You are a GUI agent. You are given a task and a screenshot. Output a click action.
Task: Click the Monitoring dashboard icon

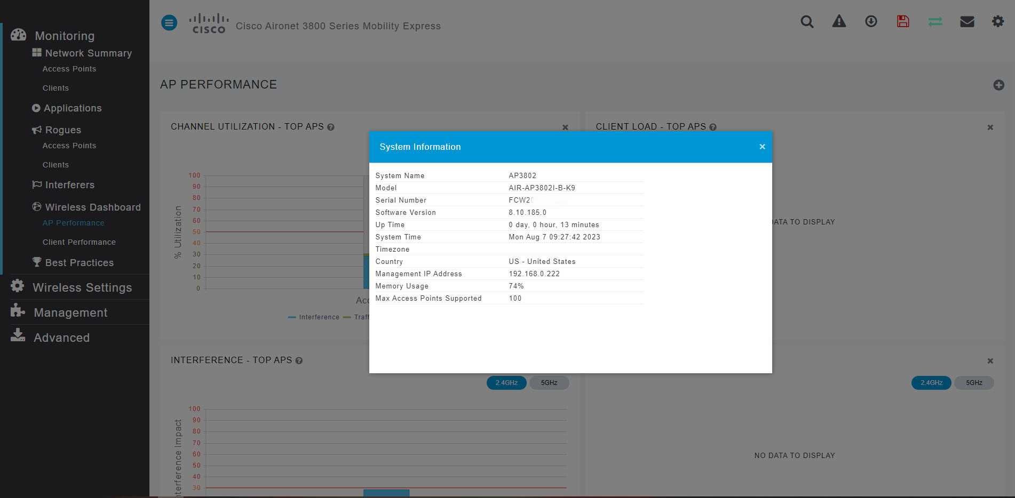(x=18, y=35)
